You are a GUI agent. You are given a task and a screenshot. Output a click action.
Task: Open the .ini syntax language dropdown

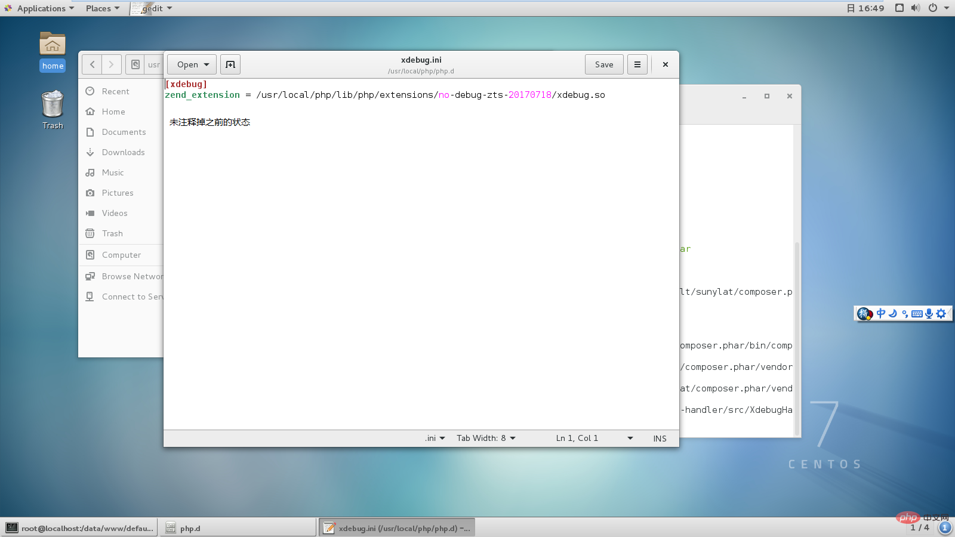point(435,439)
